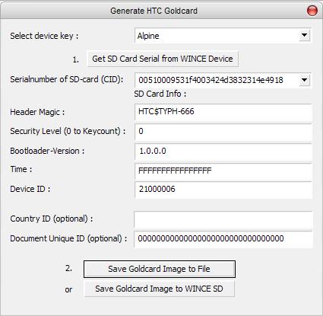Select the Bootloader-Version input box

(x=223, y=152)
